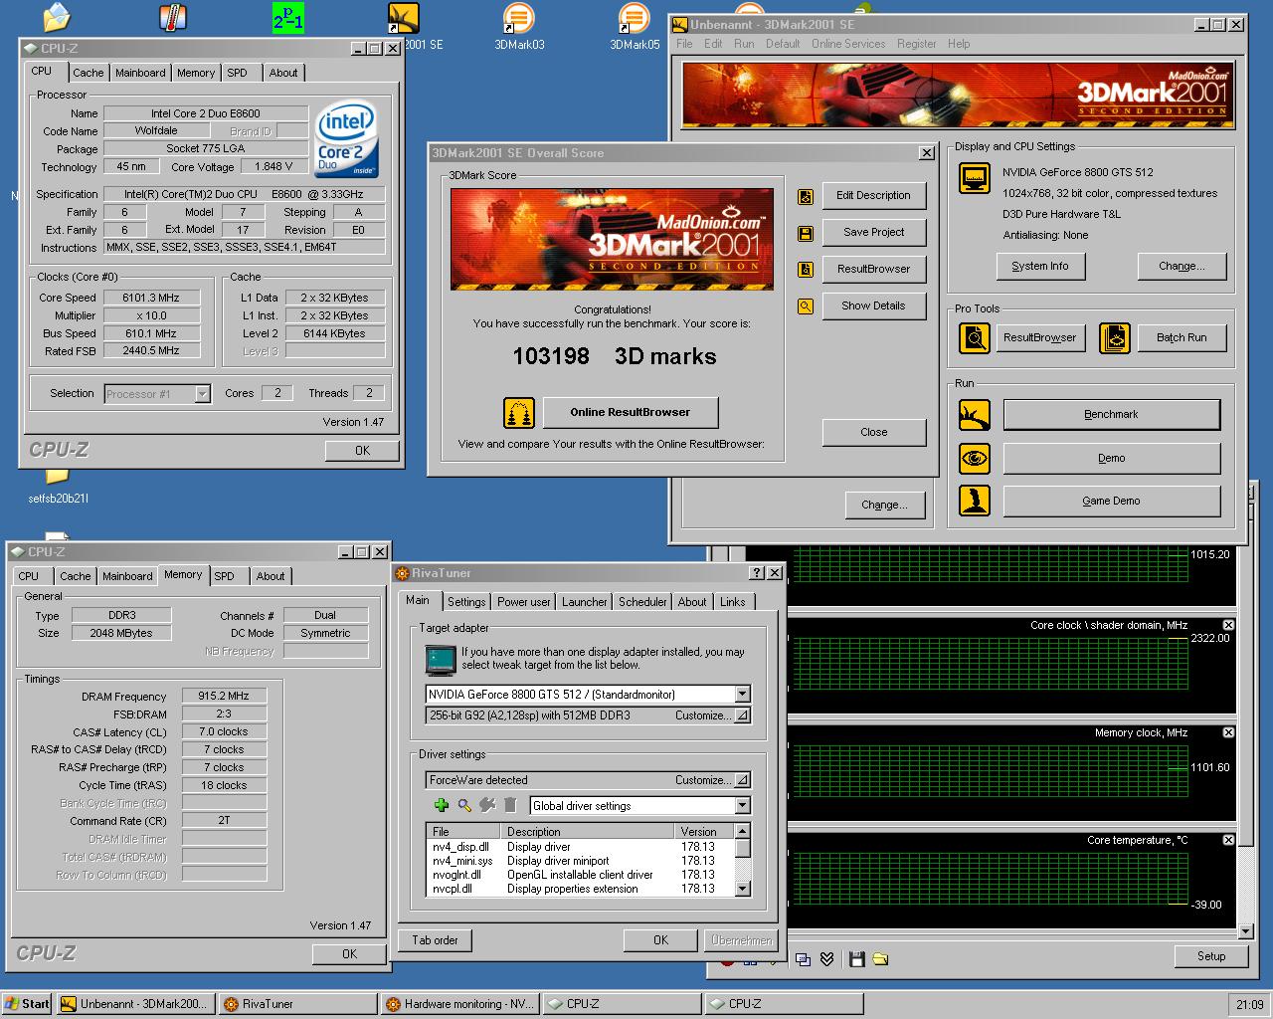Click the Benchmark icon in Run section
Viewport: 1273px width, 1019px height.
coord(975,415)
